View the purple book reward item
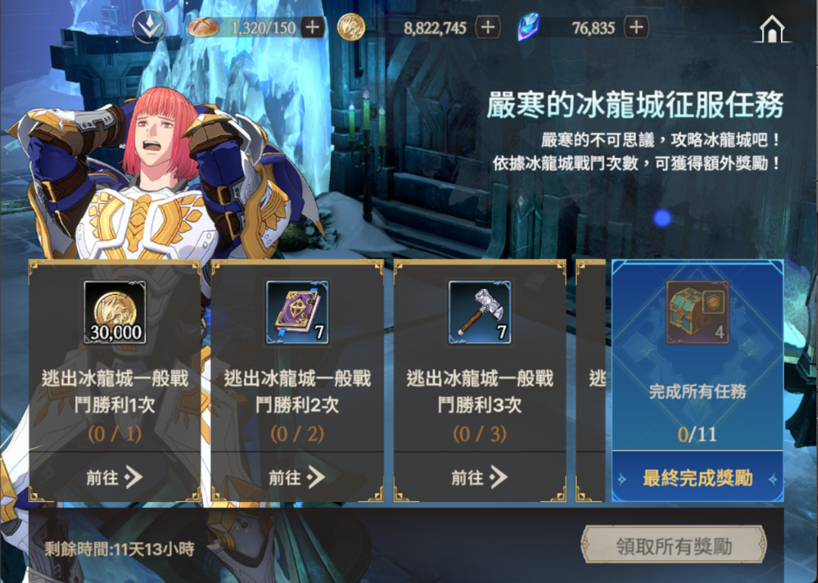 297,312
